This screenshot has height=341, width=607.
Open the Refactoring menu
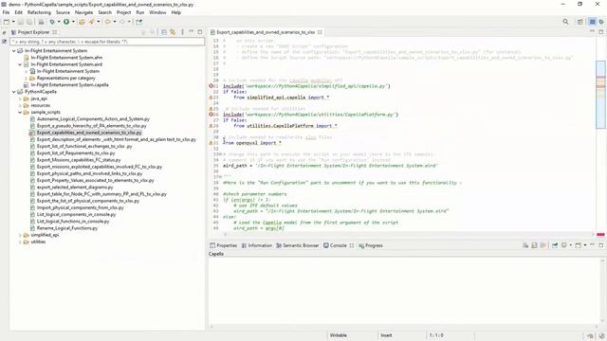(39, 12)
